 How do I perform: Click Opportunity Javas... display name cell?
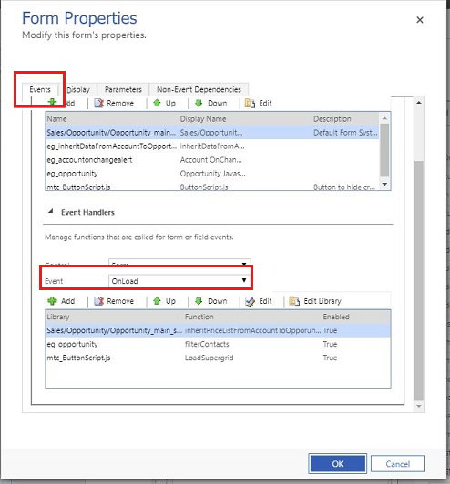212,174
